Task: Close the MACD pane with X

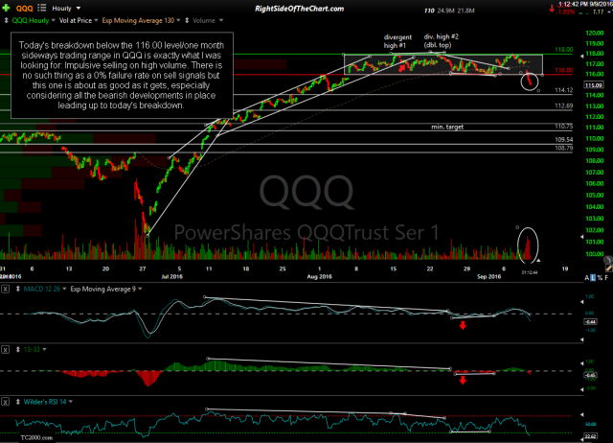Action: click(5, 290)
